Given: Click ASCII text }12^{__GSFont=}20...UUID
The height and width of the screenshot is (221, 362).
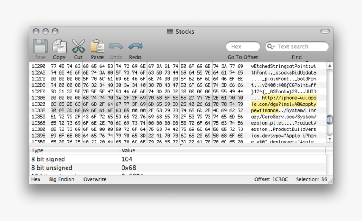Looking at the screenshot, I should click(284, 91).
